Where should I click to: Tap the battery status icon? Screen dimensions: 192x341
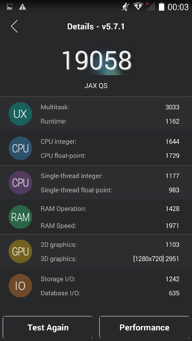(x=161, y=7)
